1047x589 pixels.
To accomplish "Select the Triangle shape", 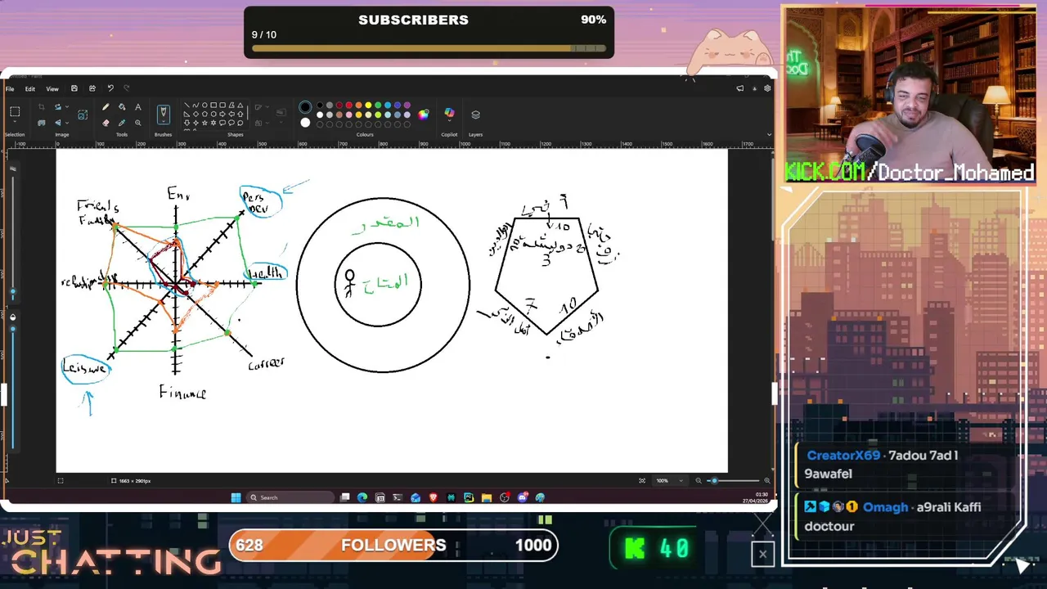I will click(240, 105).
